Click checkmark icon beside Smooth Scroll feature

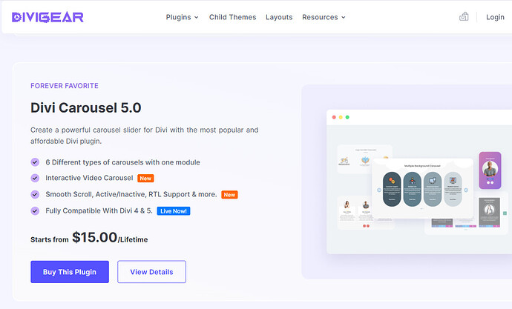pyautogui.click(x=35, y=194)
